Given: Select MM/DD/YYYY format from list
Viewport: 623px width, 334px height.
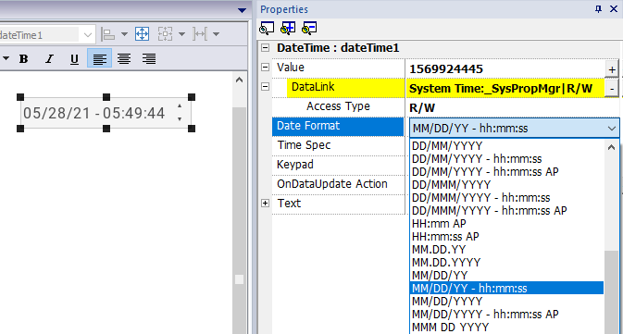Looking at the screenshot, I should (447, 301).
